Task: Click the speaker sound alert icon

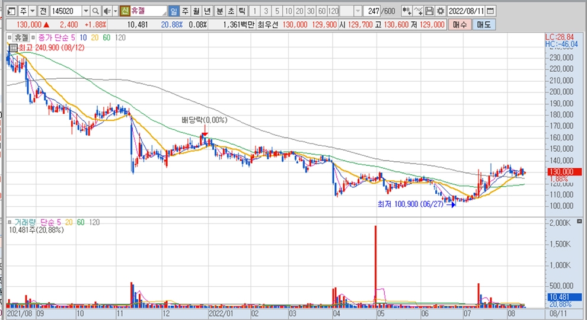Action: (x=106, y=11)
